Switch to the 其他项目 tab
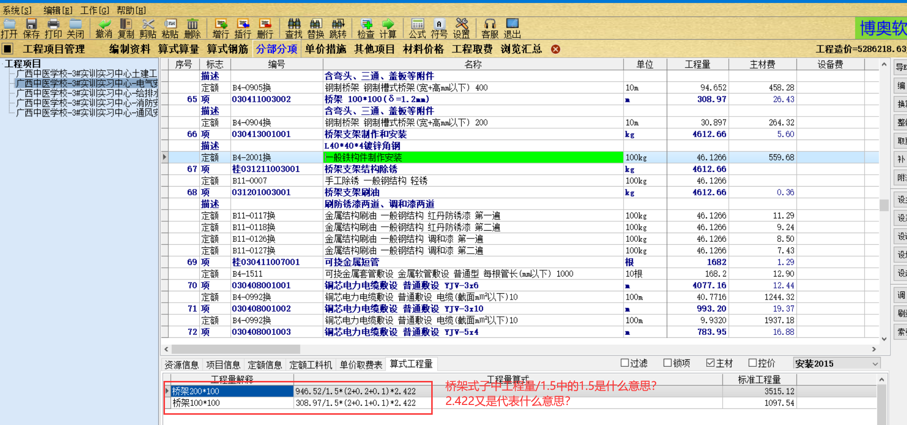Viewport: 907px width, 425px height. (374, 49)
